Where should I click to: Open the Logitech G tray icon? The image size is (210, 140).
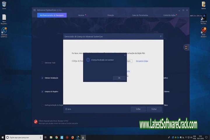tap(178, 137)
